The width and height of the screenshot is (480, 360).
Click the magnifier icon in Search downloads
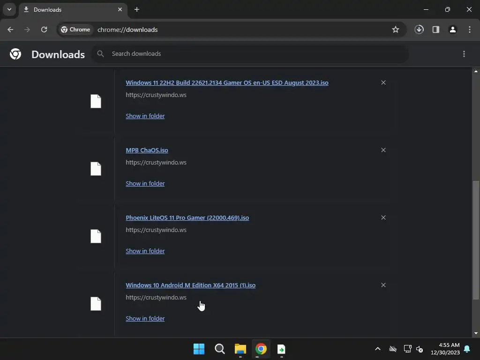point(100,54)
